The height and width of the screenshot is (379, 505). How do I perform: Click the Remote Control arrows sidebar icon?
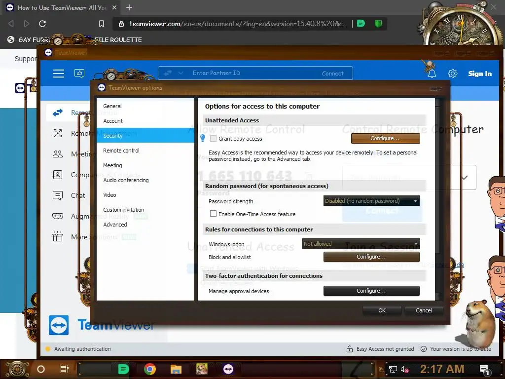point(58,113)
